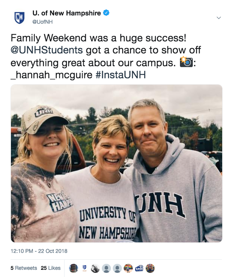View the 25 Likes list
The width and height of the screenshot is (232, 277).
coord(51,268)
